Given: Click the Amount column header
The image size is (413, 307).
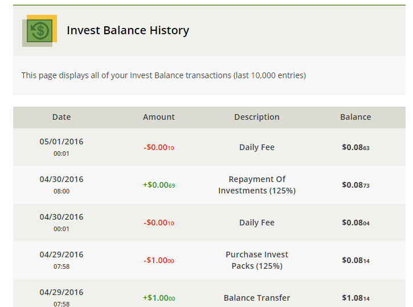Looking at the screenshot, I should point(159,117).
